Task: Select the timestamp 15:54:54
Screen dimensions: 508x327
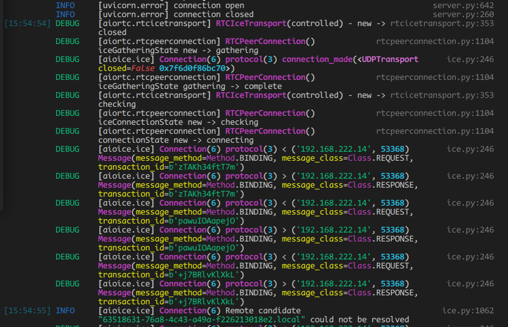Action: pos(27,23)
